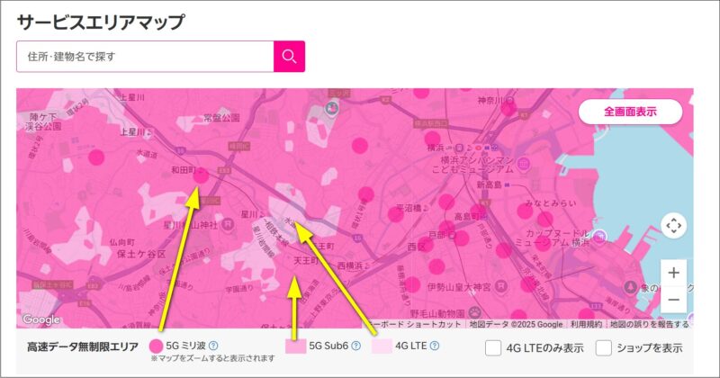The image size is (720, 378).
Task: Click the キーボード ショートカット button
Action: pos(416,324)
